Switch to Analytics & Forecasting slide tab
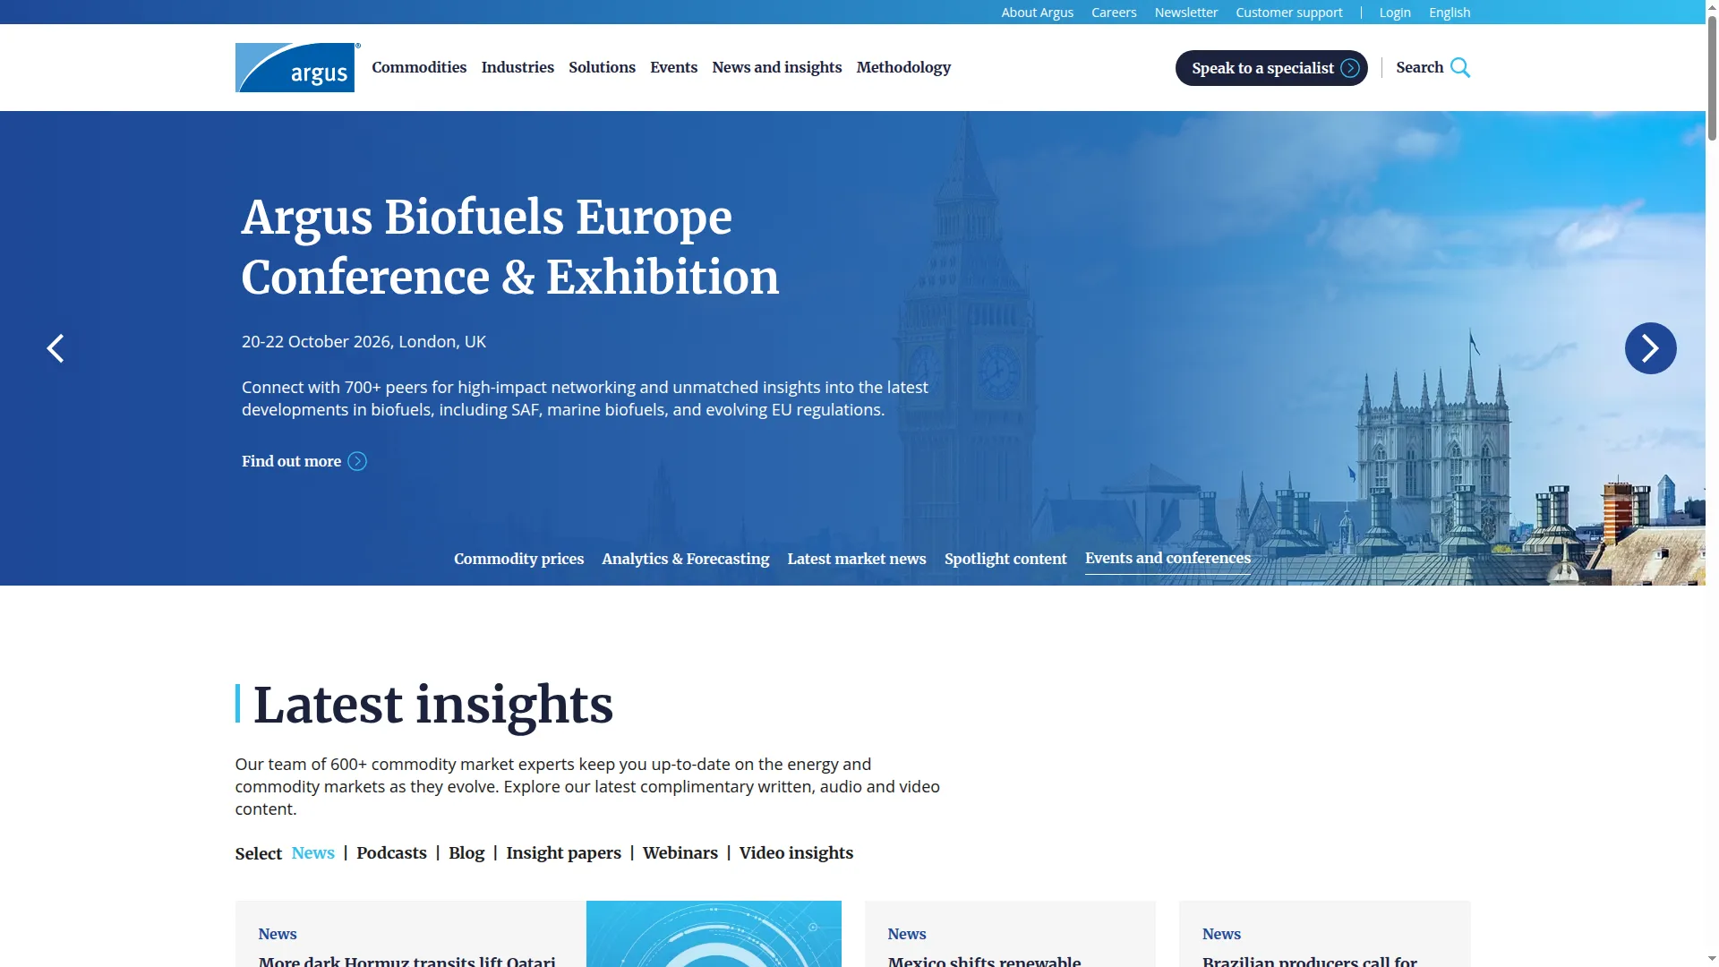The image size is (1719, 967). [685, 559]
